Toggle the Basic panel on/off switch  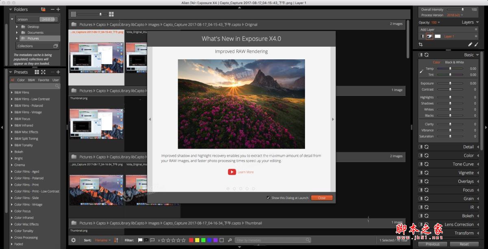point(421,55)
